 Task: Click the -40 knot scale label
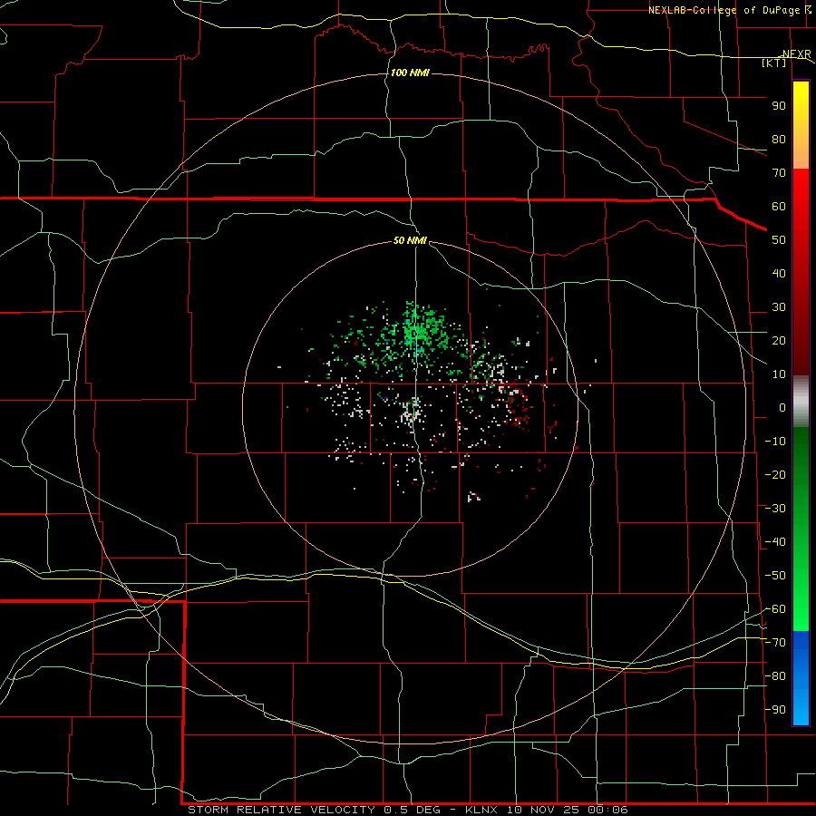click(775, 542)
